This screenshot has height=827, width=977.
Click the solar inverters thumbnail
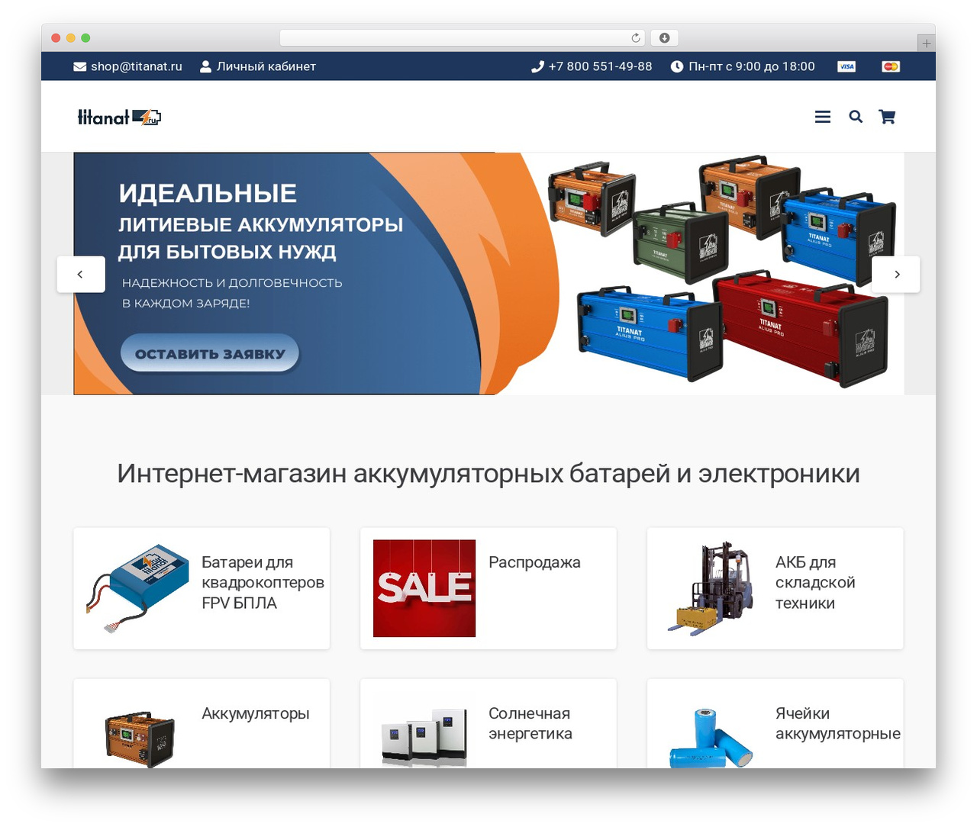pyautogui.click(x=424, y=737)
